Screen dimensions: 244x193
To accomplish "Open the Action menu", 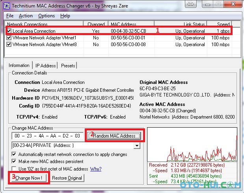I will coord(26,16).
